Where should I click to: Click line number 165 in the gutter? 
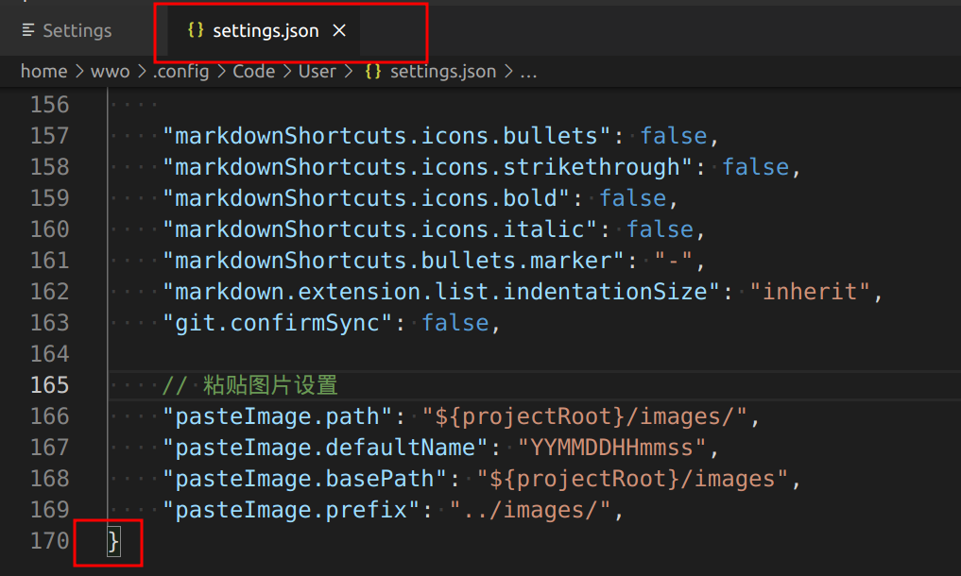coord(50,385)
